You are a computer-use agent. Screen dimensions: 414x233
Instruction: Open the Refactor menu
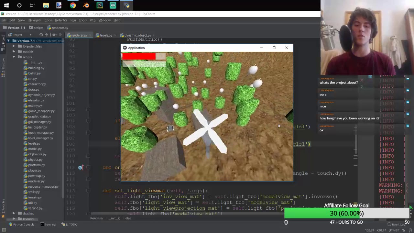61,20
